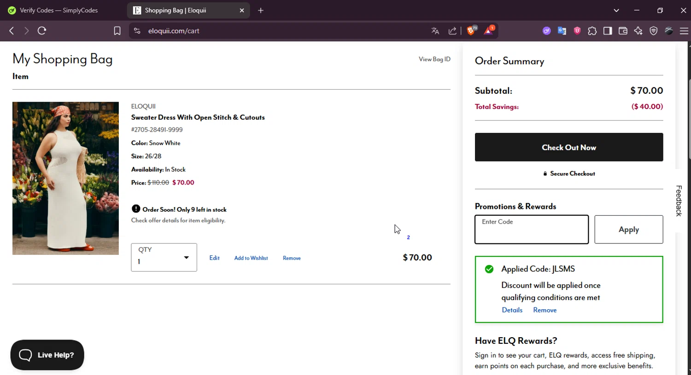Viewport: 691px width, 375px height.
Task: Open Brave Rewards triangle icon
Action: (x=489, y=30)
